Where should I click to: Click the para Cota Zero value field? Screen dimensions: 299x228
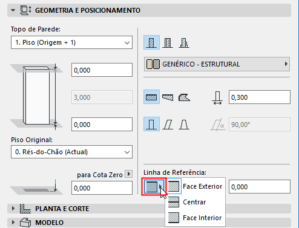[102, 188]
